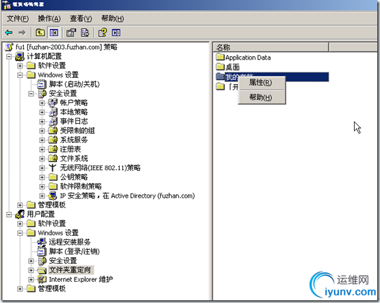Click the wireless network antenna icon
The image size is (380, 303).
coord(53,168)
